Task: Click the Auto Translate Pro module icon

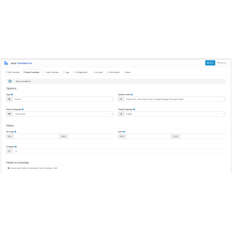Action: coord(6,63)
